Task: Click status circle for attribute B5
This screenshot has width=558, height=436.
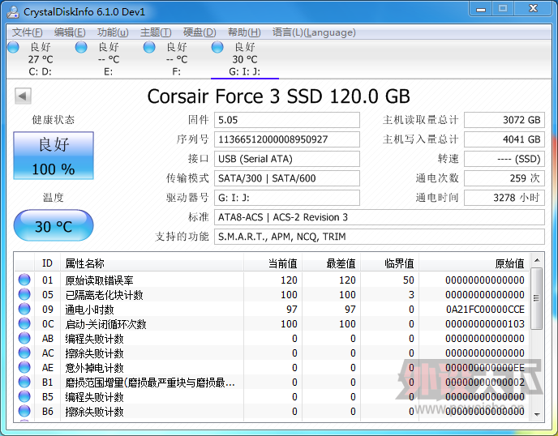Action: (24, 396)
